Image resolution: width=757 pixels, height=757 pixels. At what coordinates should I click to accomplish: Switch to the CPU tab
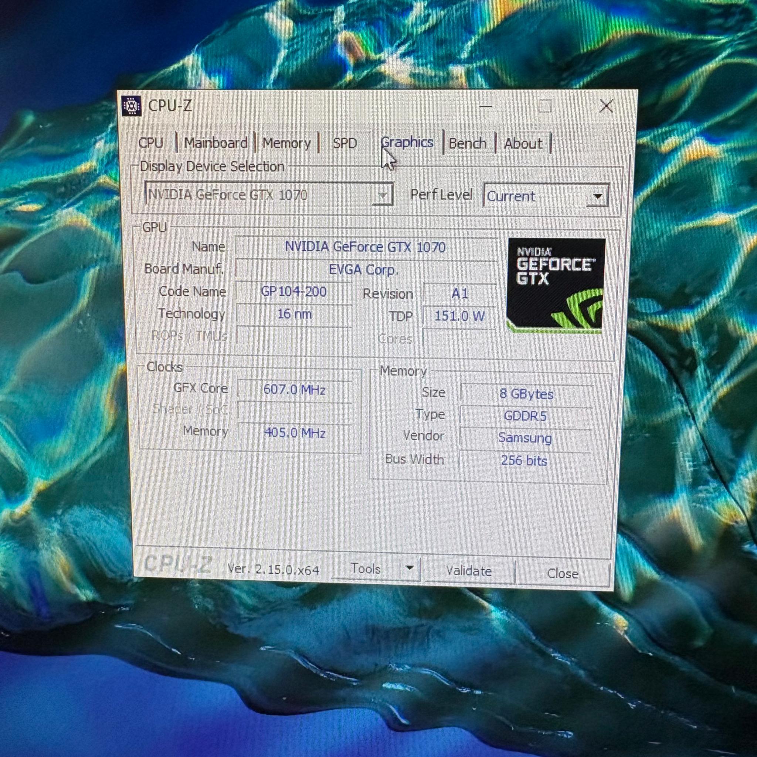pos(152,143)
